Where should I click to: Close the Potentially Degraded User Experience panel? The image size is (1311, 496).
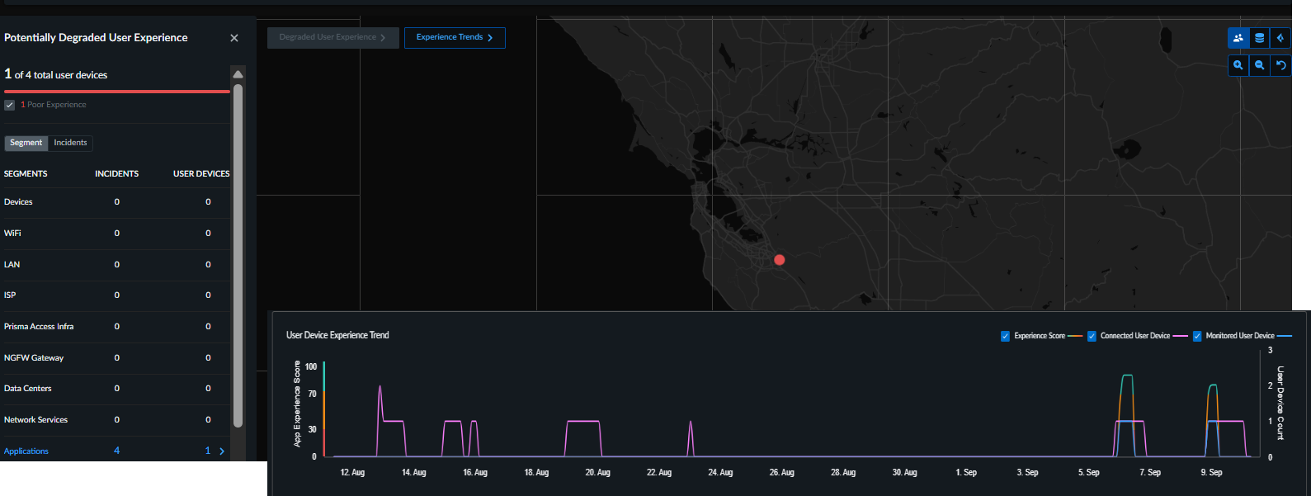(x=234, y=38)
